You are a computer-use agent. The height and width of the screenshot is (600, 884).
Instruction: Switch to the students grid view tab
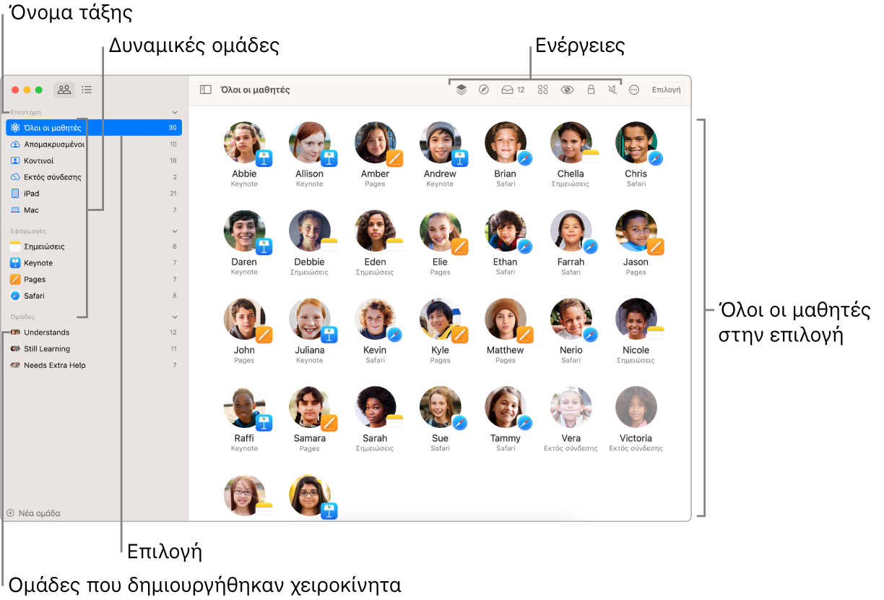tap(64, 90)
